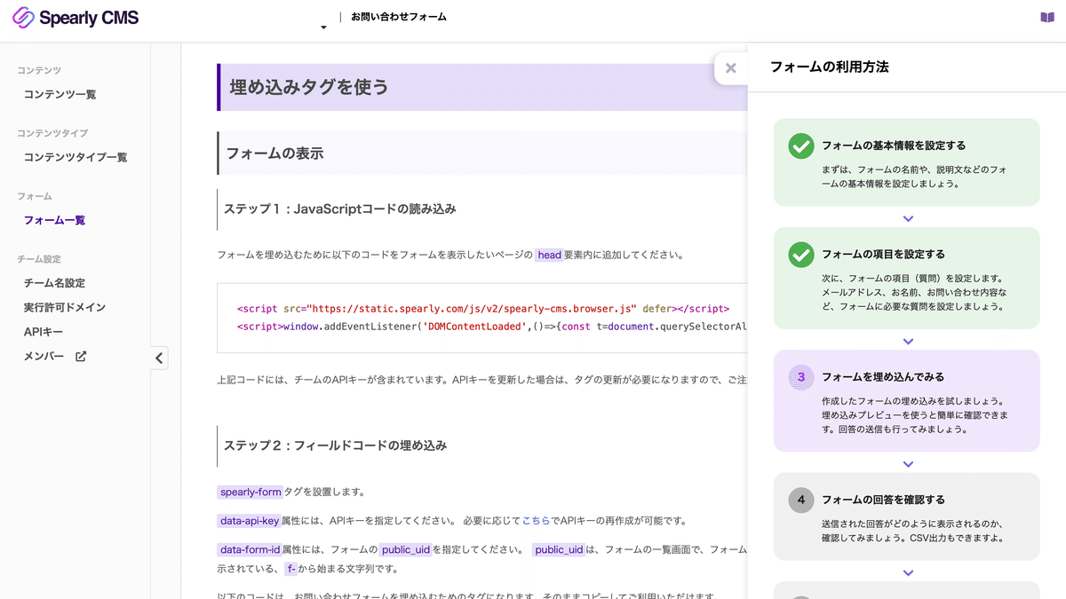Select フォーム一覧 in sidebar
The width and height of the screenshot is (1066, 599).
tap(54, 220)
